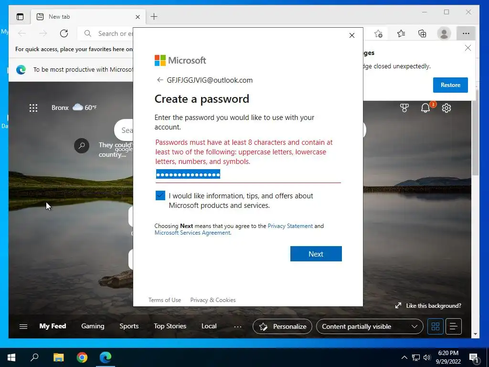
Task: Select the My Feed tab
Action: click(x=53, y=326)
